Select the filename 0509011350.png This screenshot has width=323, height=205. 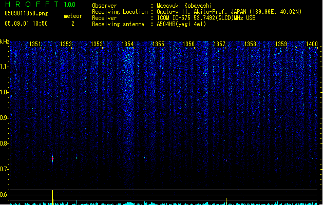click(x=26, y=13)
